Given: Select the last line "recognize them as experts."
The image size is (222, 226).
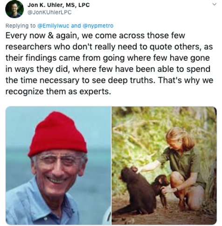Looking at the screenshot, I should pyautogui.click(x=58, y=92).
